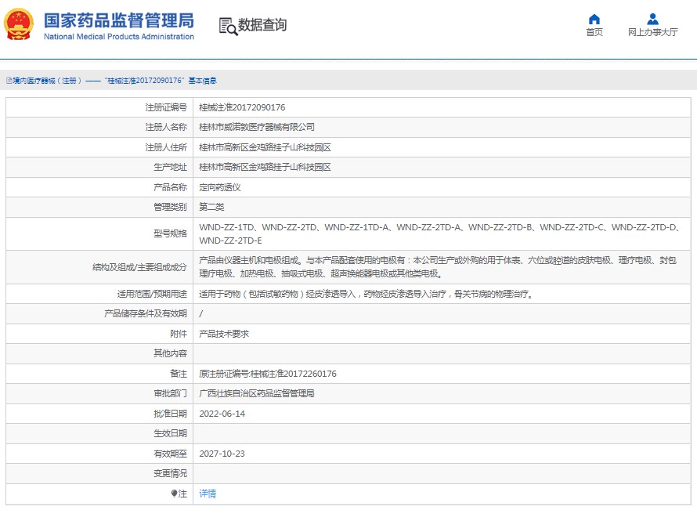Image resolution: width=697 pixels, height=510 pixels.
Task: Select approval date 2022-06-14
Action: [222, 414]
